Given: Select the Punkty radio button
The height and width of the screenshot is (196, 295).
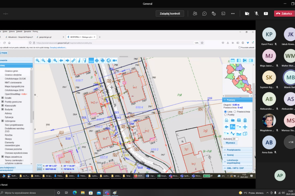Looking at the screenshot, I should [x=225, y=115].
